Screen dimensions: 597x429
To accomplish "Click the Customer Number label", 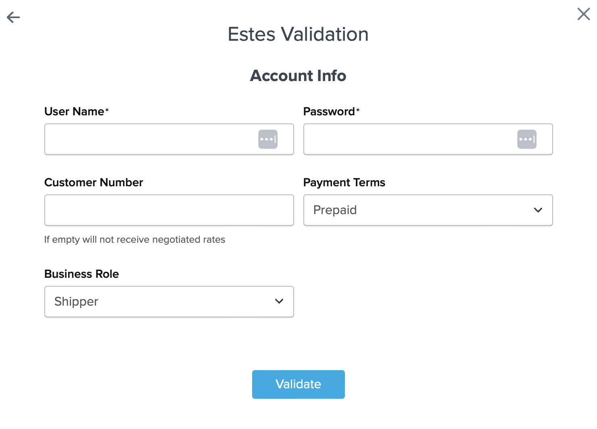I will click(94, 183).
